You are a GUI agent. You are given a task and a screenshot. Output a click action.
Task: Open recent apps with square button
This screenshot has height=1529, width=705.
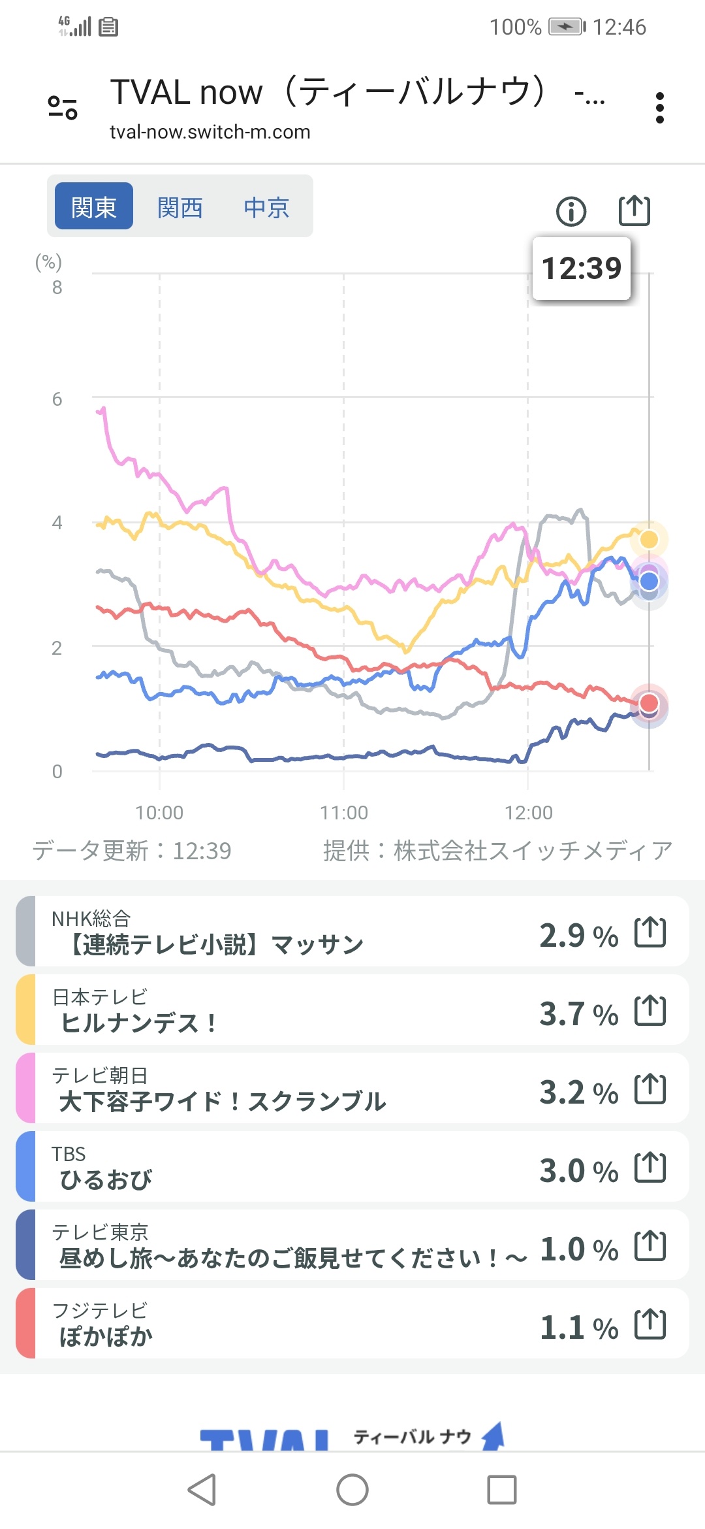pyautogui.click(x=501, y=1490)
